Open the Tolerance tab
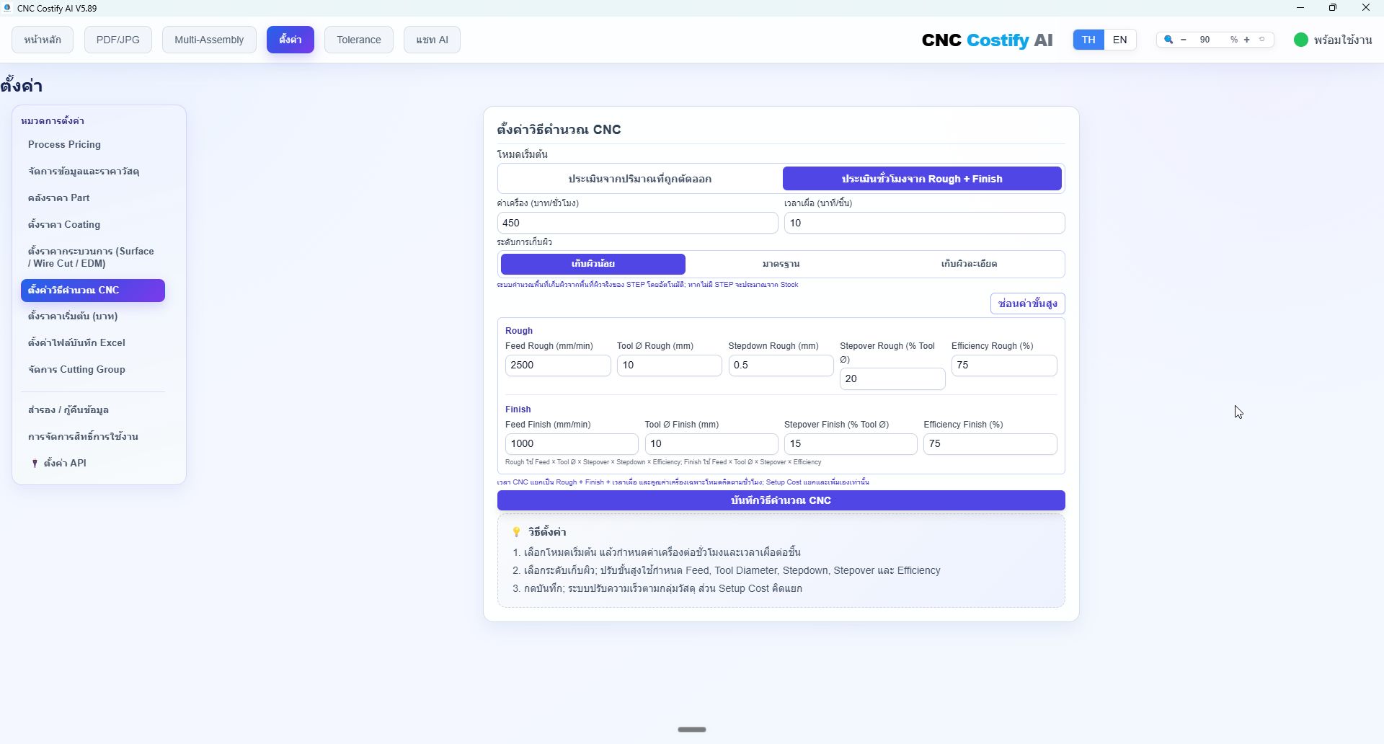The image size is (1384, 744). (359, 40)
